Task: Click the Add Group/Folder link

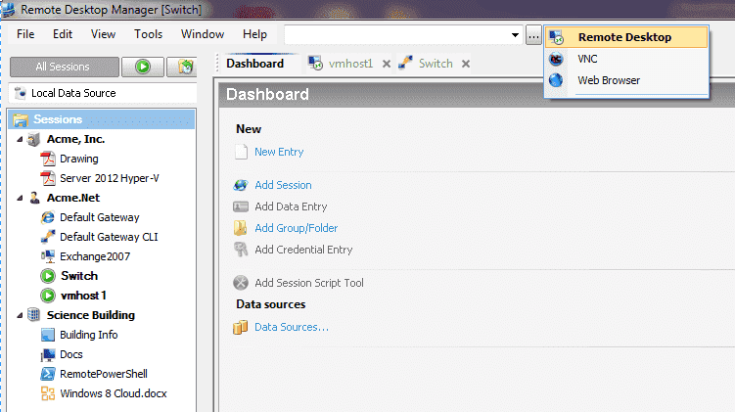Action: tap(297, 228)
